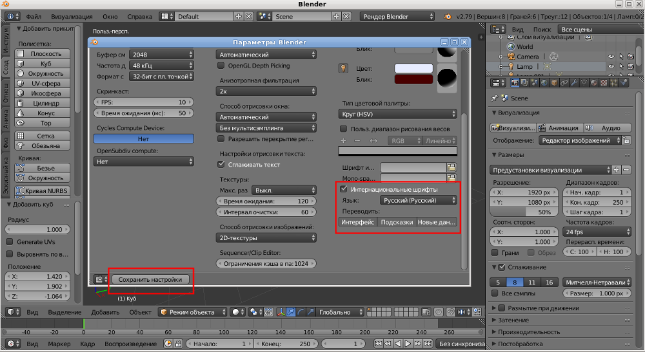
Task: Enable the OpenGL Depth Picking checkbox
Action: click(221, 66)
